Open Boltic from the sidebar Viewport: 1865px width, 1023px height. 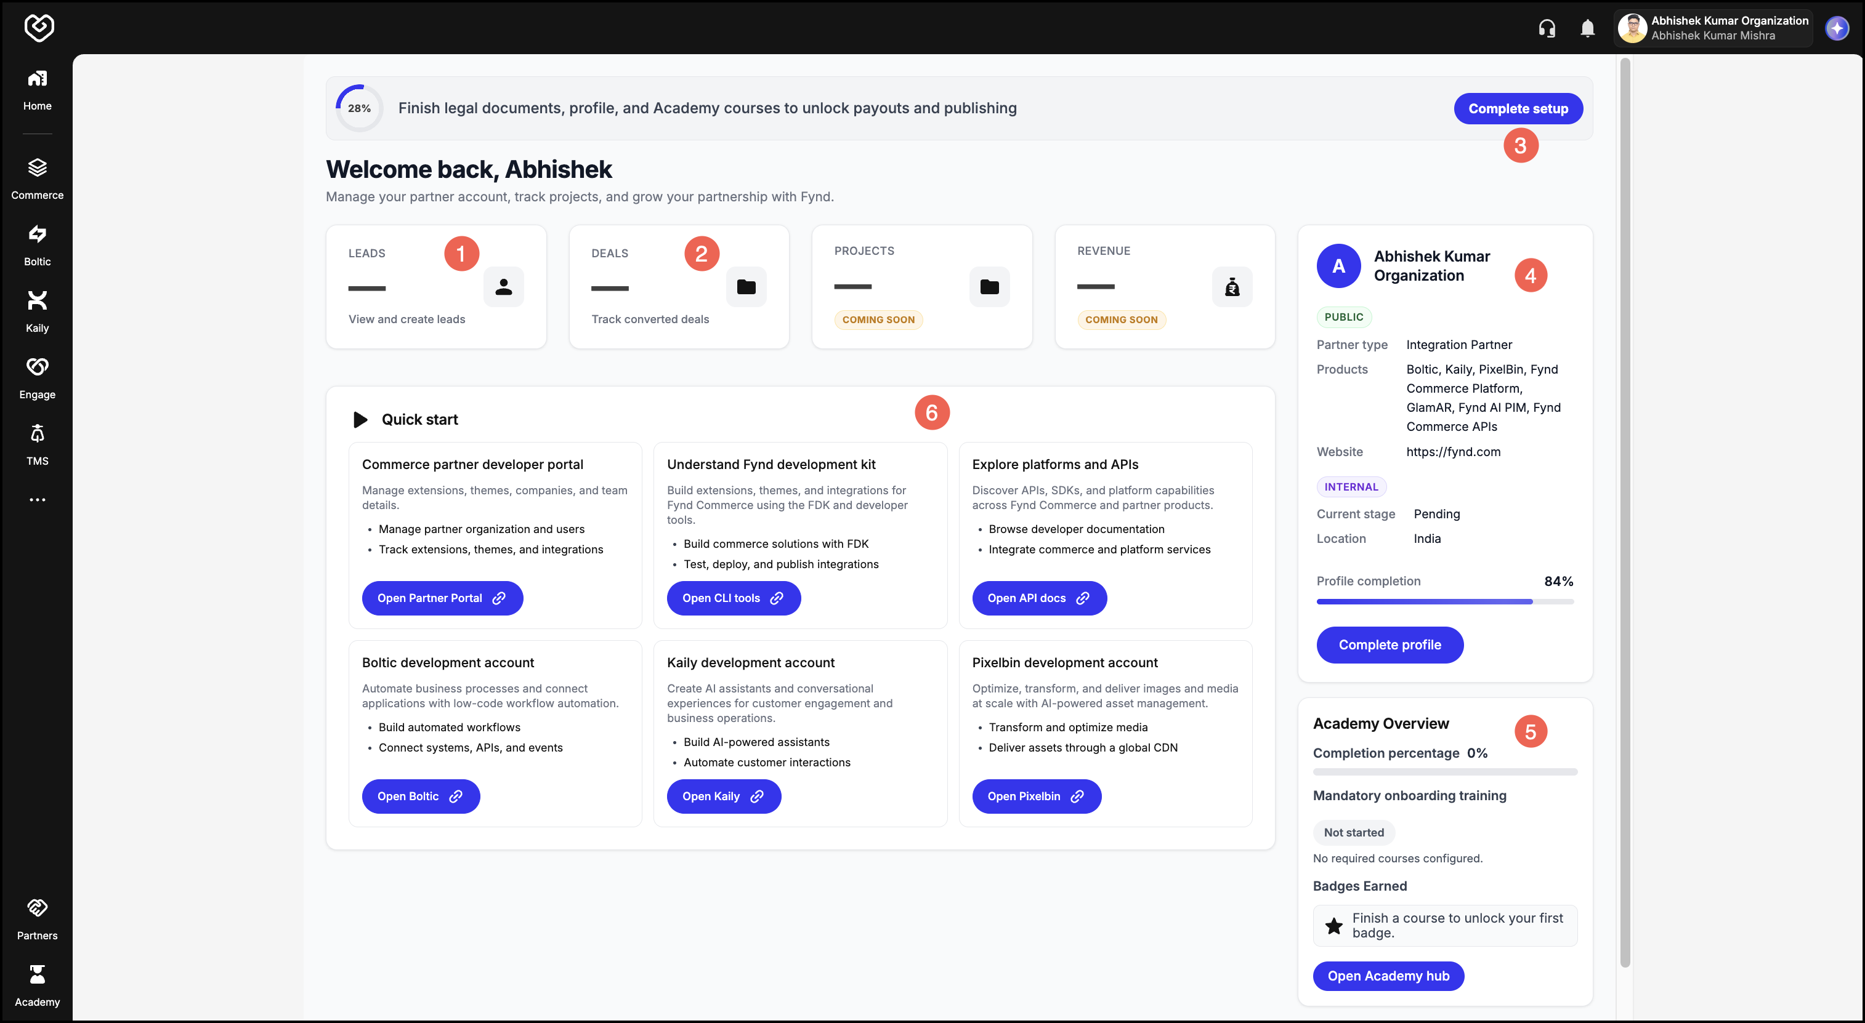(x=37, y=246)
